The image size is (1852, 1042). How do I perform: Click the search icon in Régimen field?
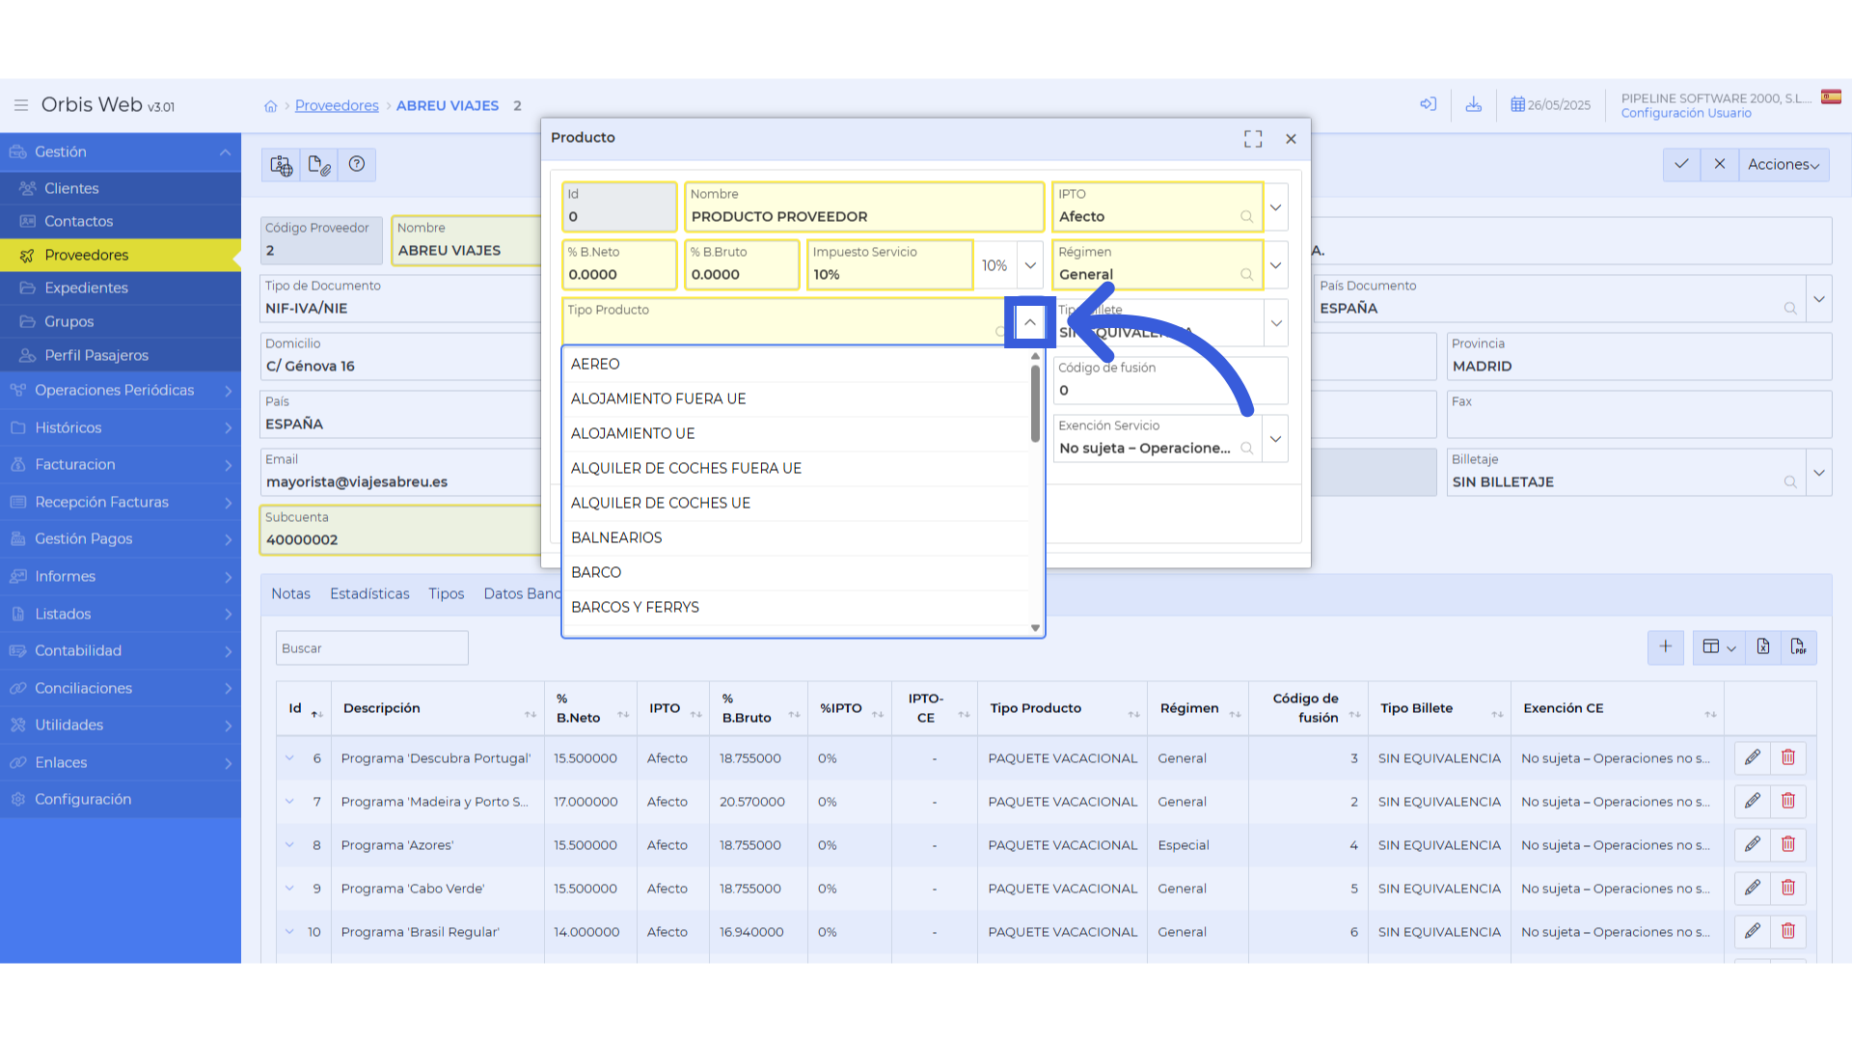click(1246, 275)
